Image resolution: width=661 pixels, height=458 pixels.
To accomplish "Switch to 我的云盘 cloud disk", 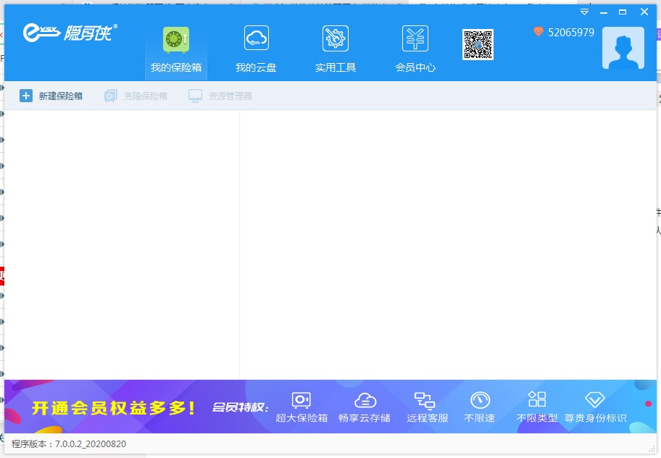I will [256, 51].
